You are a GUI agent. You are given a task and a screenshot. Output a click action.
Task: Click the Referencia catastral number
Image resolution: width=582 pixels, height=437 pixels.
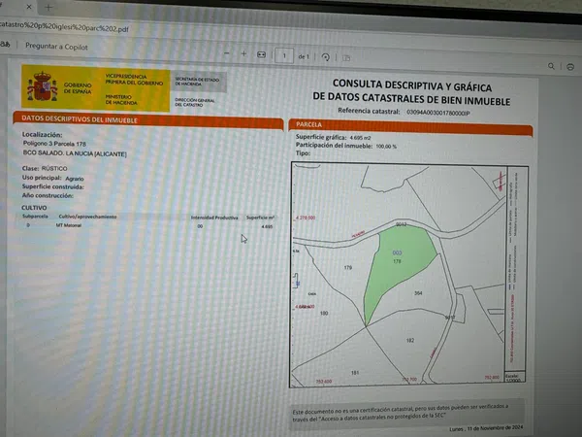(x=434, y=113)
